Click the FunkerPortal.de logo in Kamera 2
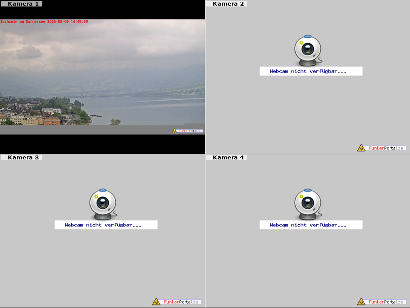This screenshot has height=308, width=410. click(382, 148)
